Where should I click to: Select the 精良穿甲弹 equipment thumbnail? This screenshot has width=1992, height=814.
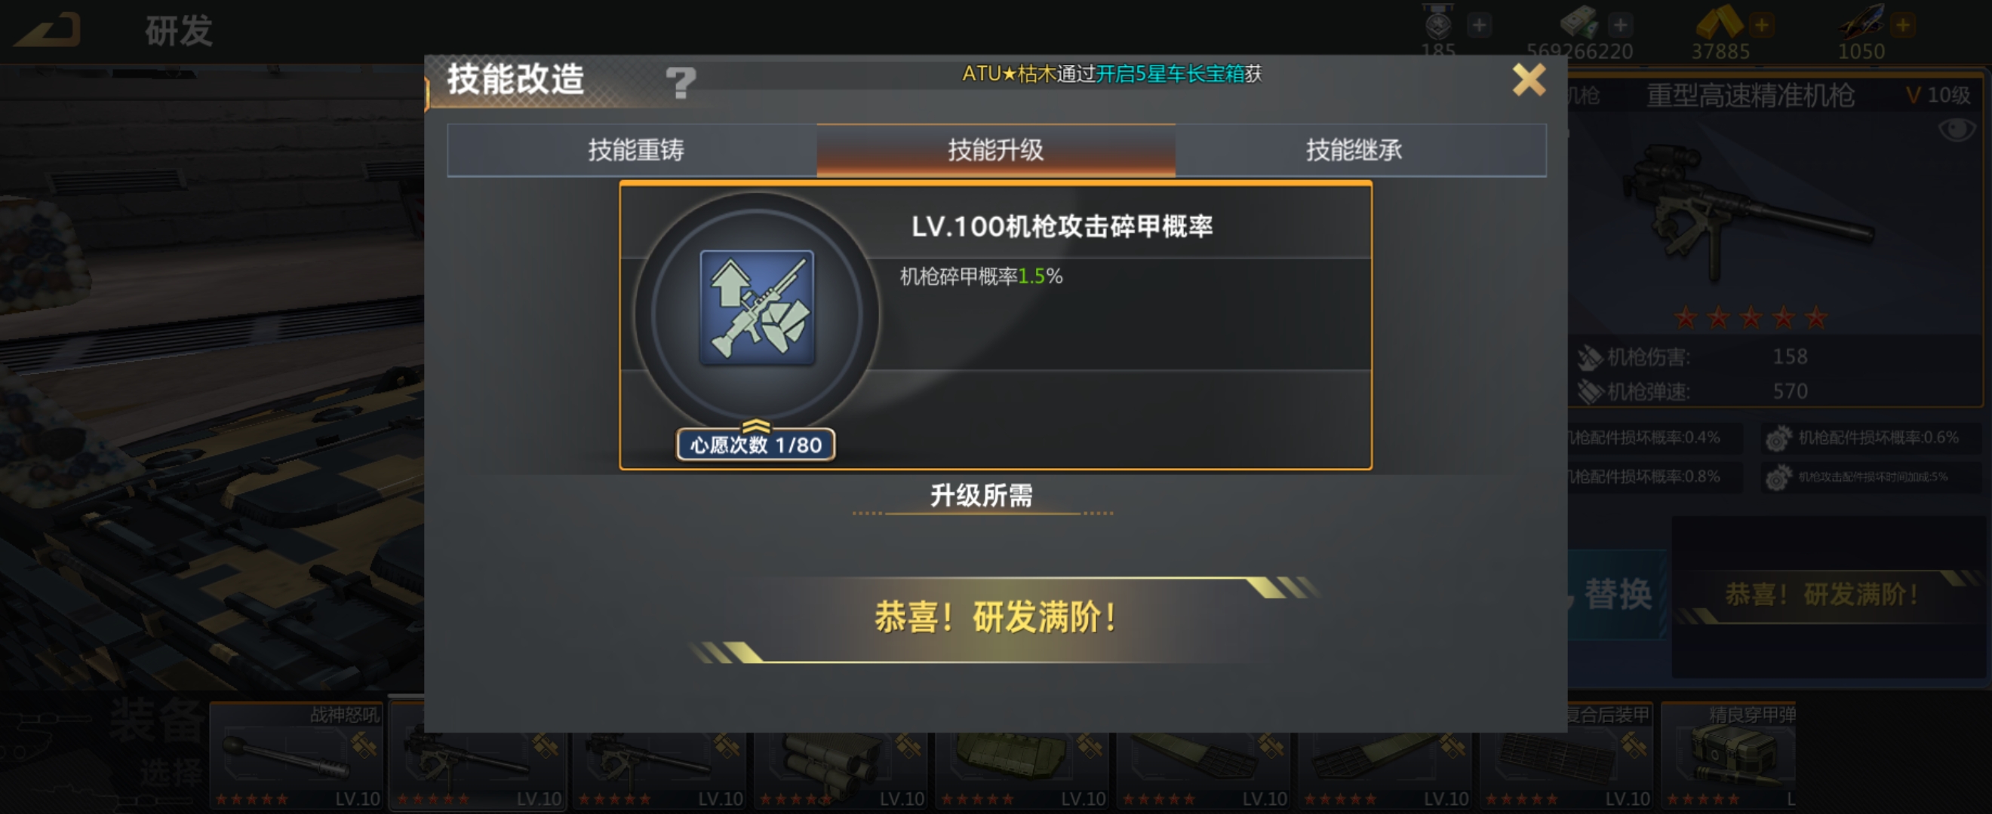1729,755
